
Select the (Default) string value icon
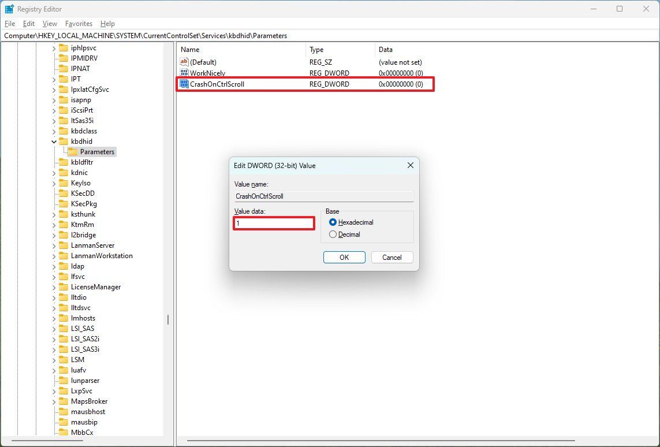(184, 62)
